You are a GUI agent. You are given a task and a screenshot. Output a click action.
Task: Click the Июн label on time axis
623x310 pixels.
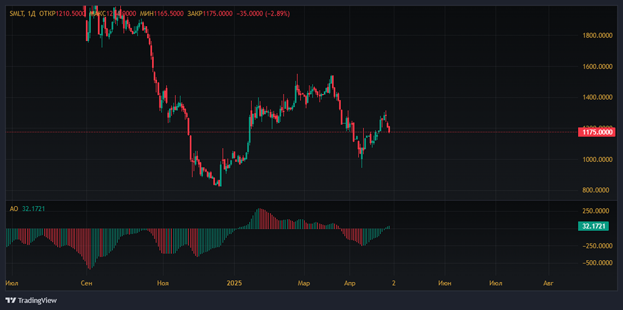(445, 283)
